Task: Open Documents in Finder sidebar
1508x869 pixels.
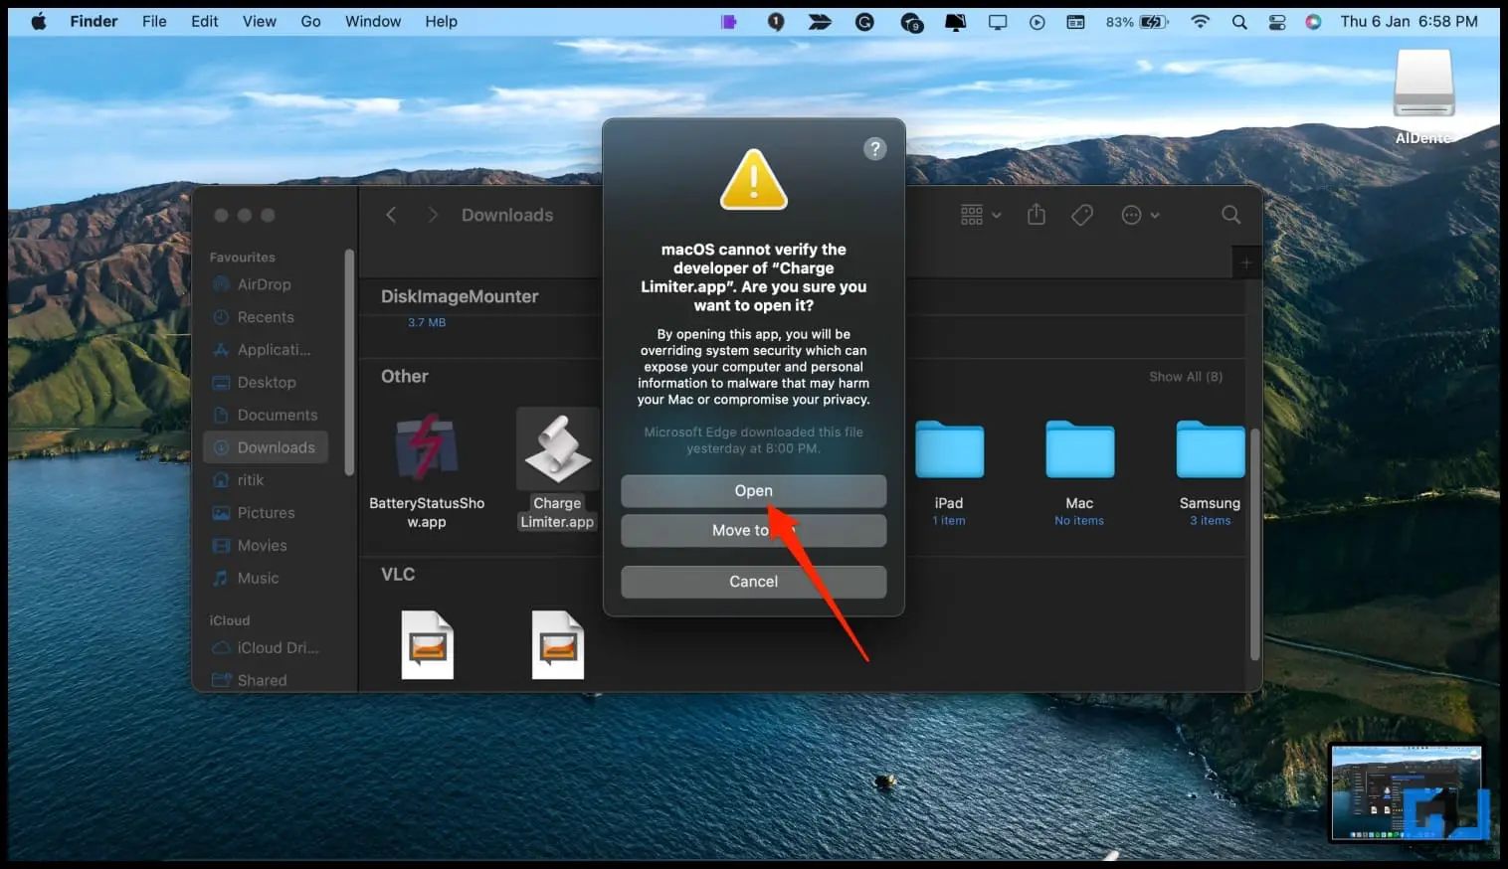Action: 265,415
